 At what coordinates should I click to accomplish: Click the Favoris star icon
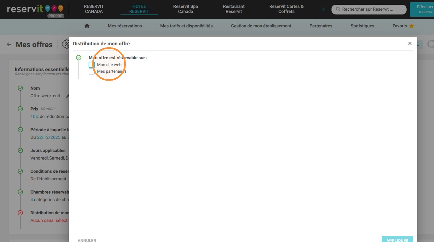tap(411, 26)
